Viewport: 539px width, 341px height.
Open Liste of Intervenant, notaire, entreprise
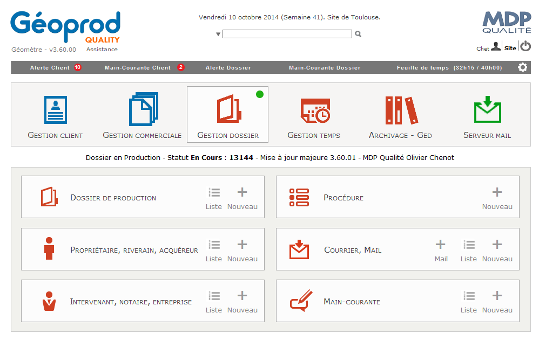tap(214, 302)
